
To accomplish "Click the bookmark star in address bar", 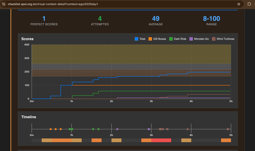I will point(239,4).
